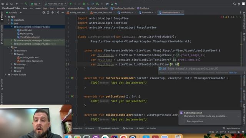Open the App Quality Insights tool window
Image resolution: width=246 pixels, height=138 pixels.
pos(108,128)
